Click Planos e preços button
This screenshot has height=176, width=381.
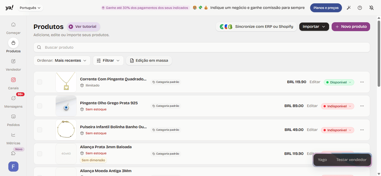coord(326,8)
